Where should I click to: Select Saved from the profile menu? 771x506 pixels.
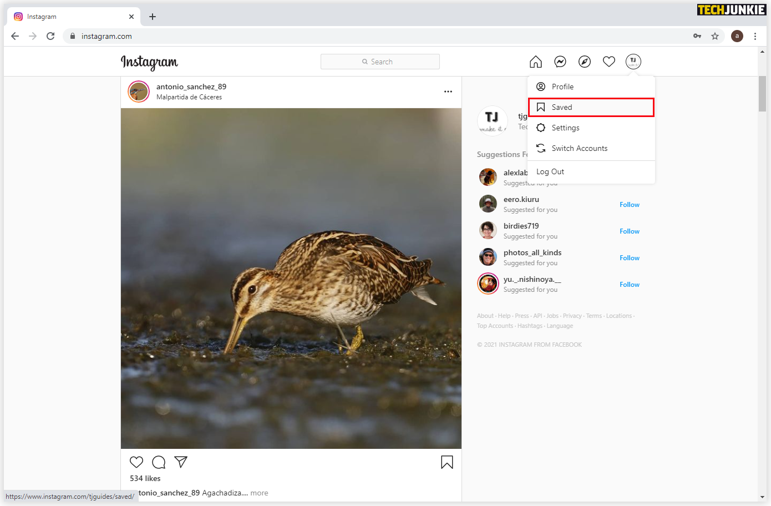coord(561,107)
